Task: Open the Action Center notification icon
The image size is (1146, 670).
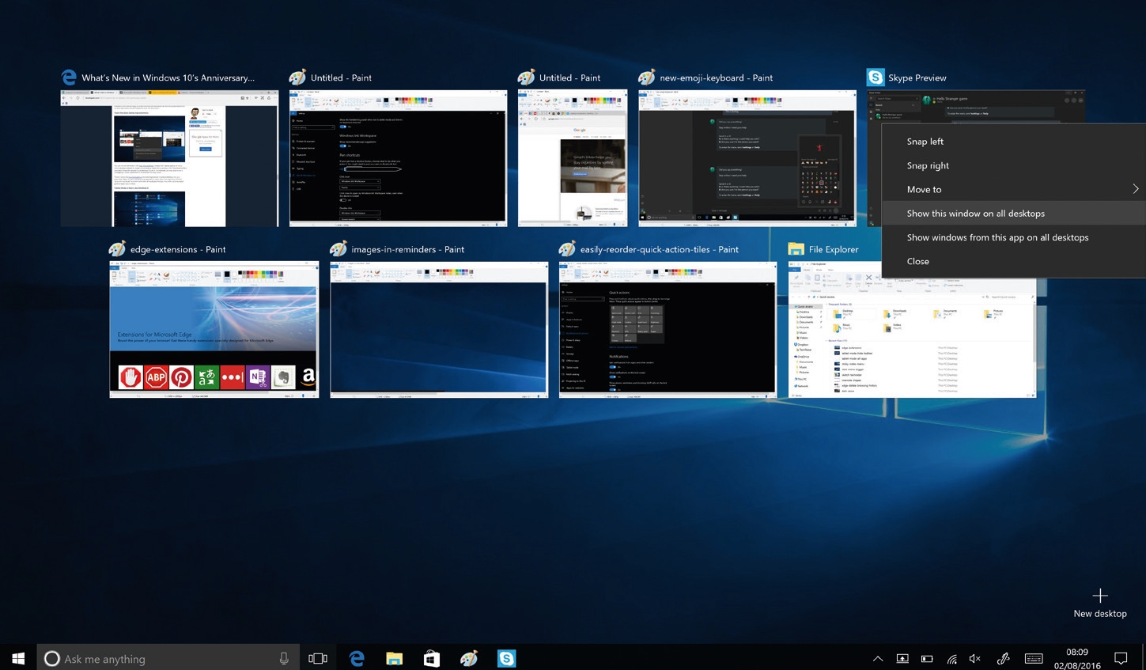Action: click(x=1120, y=658)
